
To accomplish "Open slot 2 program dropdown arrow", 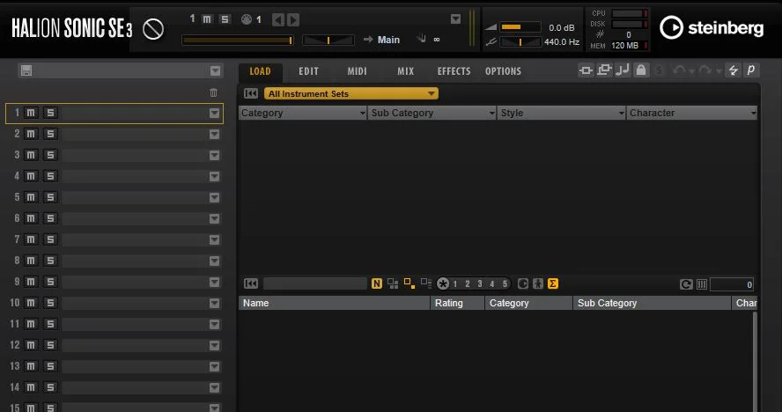I will click(215, 134).
